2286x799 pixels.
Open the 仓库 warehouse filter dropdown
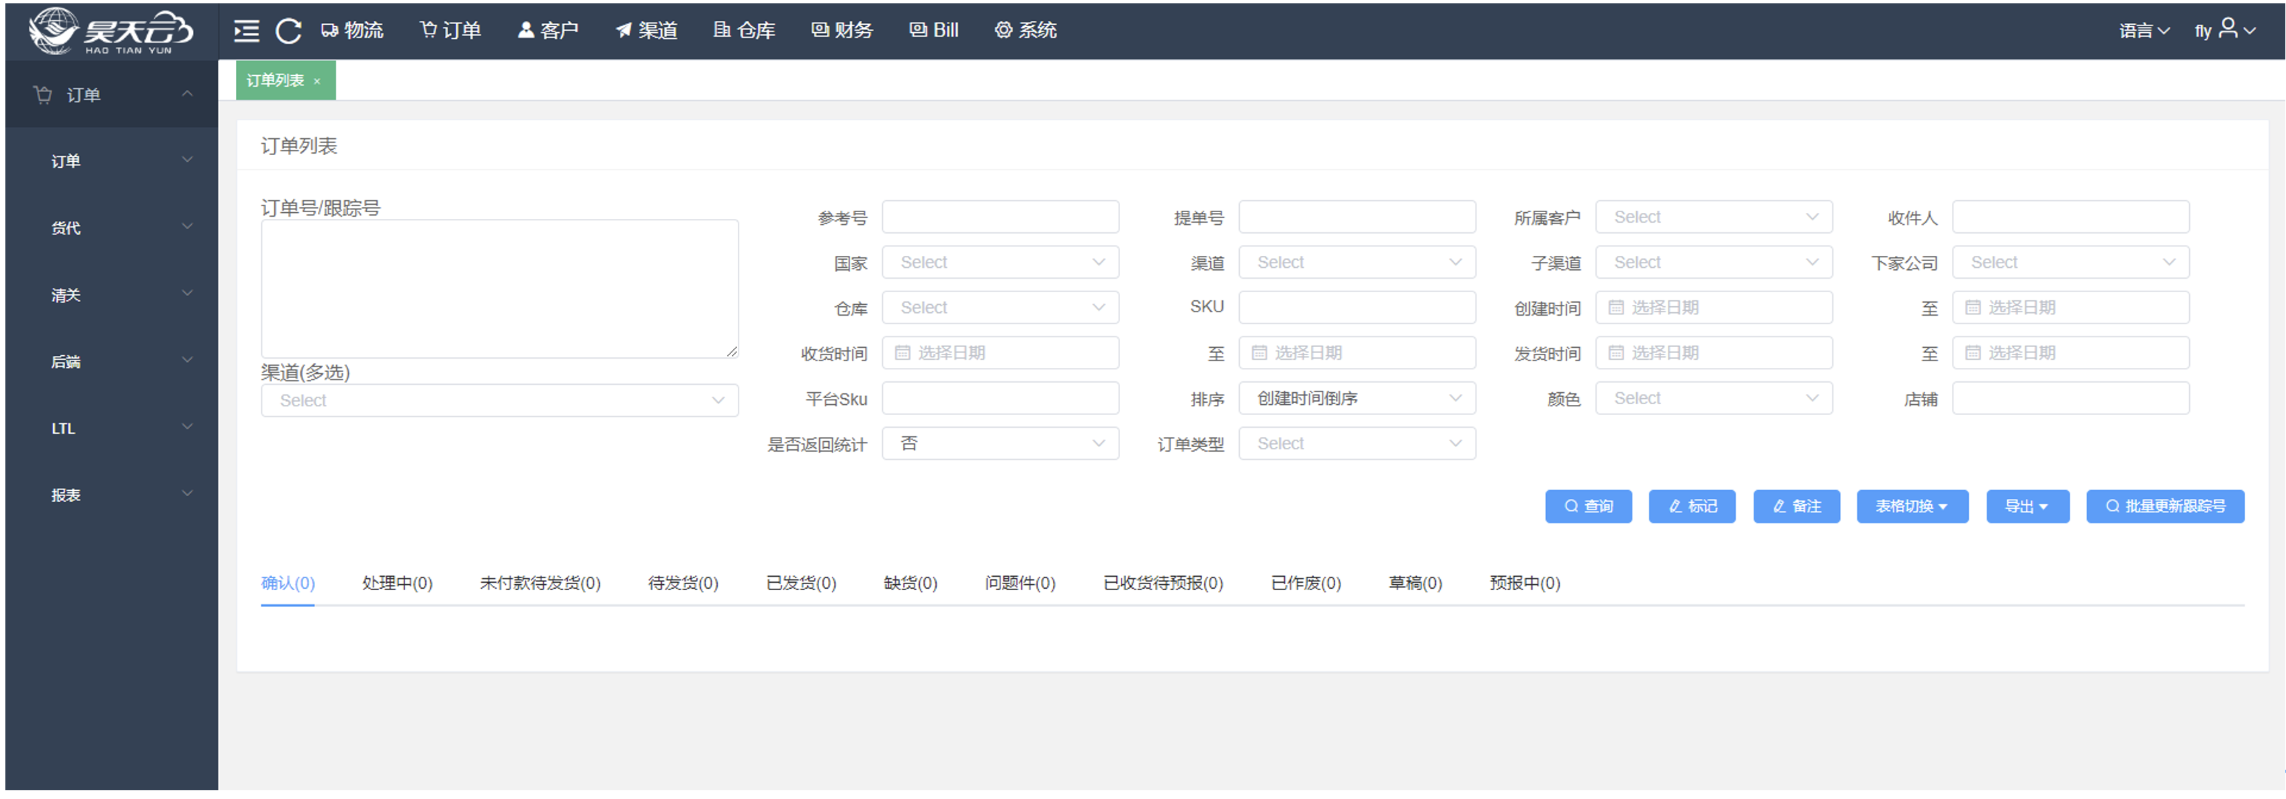click(x=1000, y=308)
